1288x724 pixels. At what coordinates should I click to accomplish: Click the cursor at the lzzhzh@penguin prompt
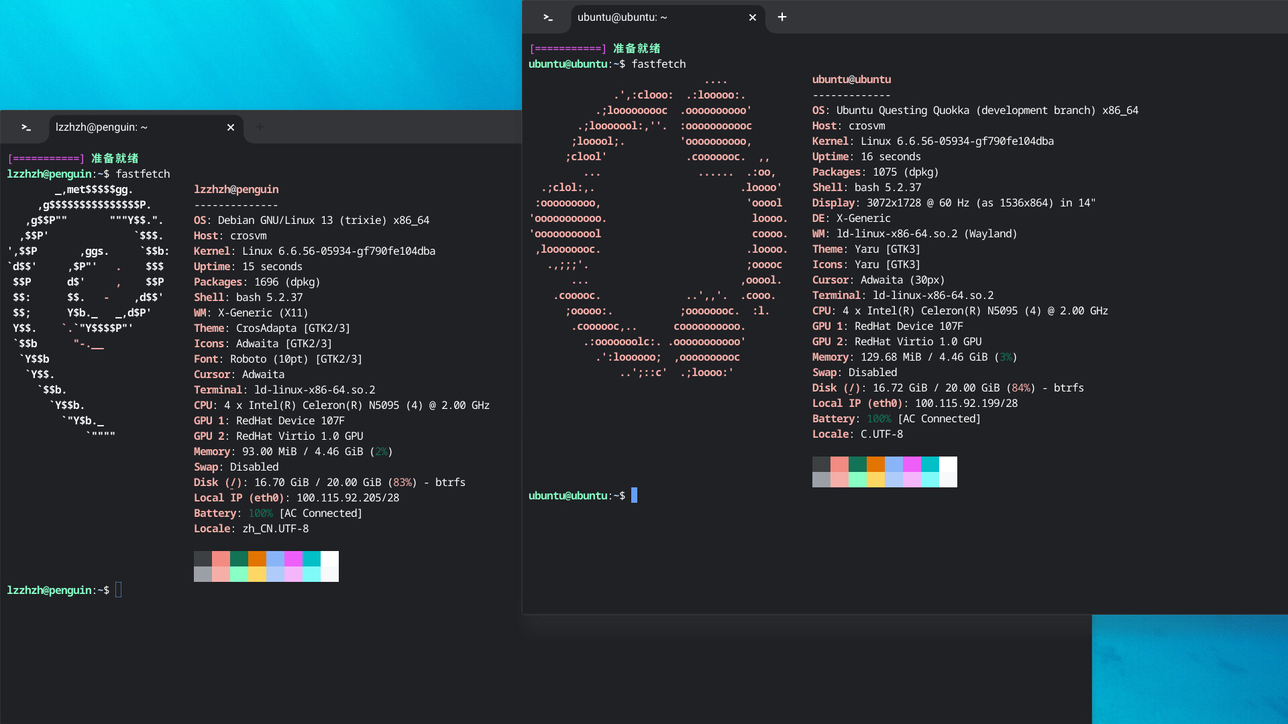click(119, 590)
